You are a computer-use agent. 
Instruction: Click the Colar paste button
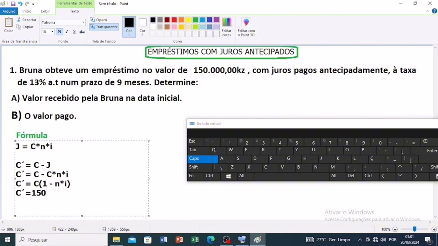click(x=9, y=25)
